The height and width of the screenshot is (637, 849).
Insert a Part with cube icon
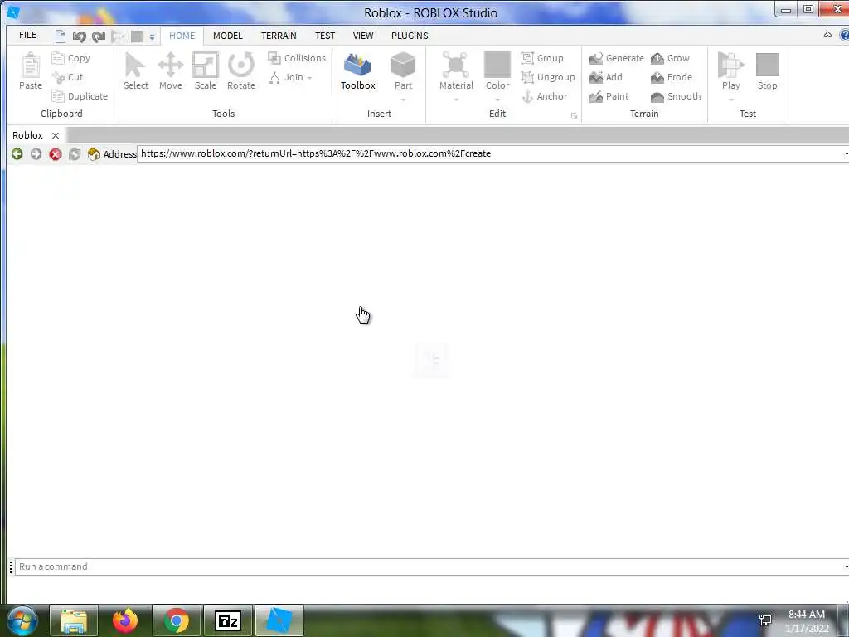[x=403, y=66]
